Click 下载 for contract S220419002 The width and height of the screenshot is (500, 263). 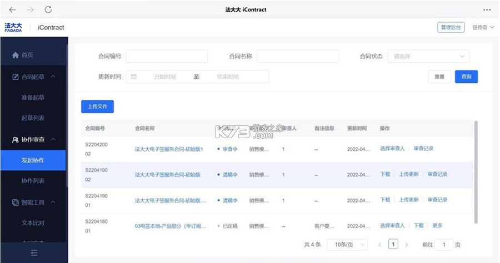coord(385,174)
